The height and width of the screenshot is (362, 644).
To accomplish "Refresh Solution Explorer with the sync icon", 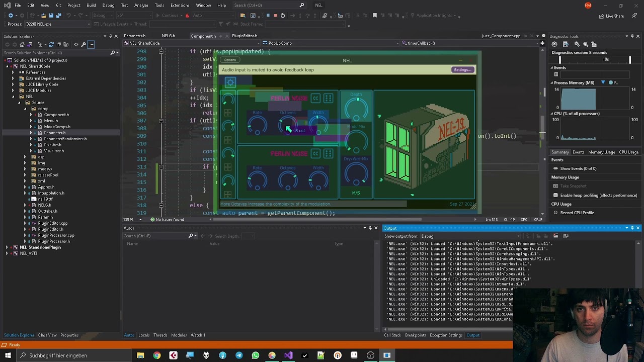I will [51, 45].
